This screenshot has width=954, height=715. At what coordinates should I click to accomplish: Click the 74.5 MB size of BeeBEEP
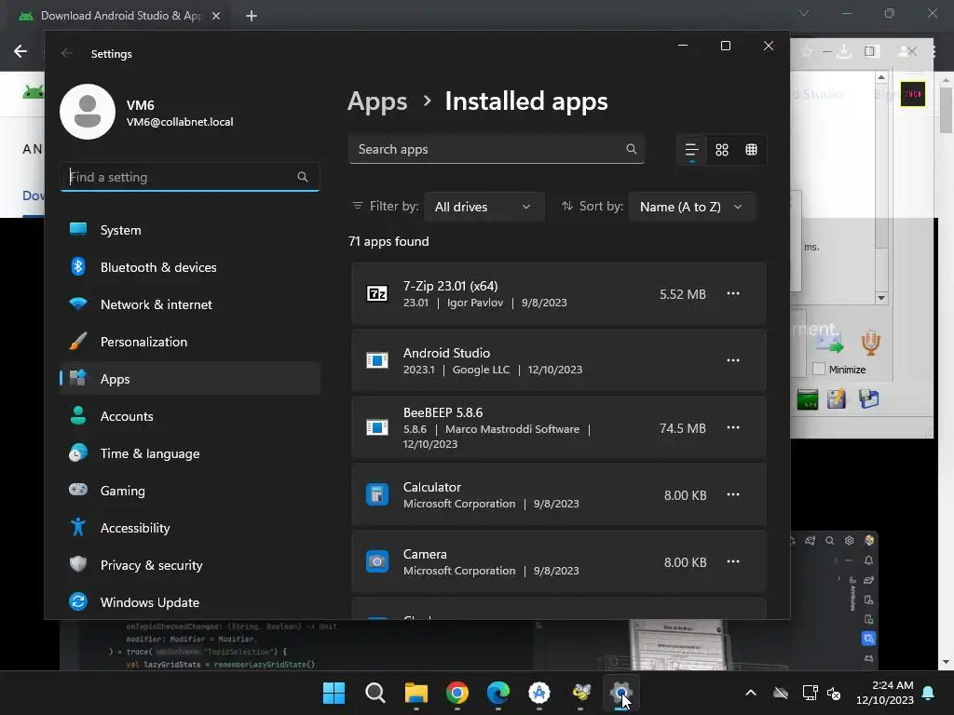683,428
